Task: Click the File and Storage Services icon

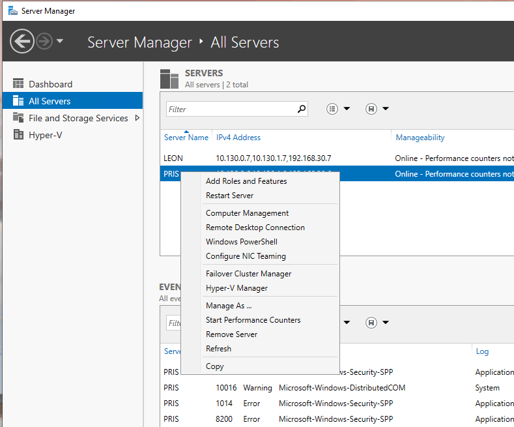Action: pos(18,118)
